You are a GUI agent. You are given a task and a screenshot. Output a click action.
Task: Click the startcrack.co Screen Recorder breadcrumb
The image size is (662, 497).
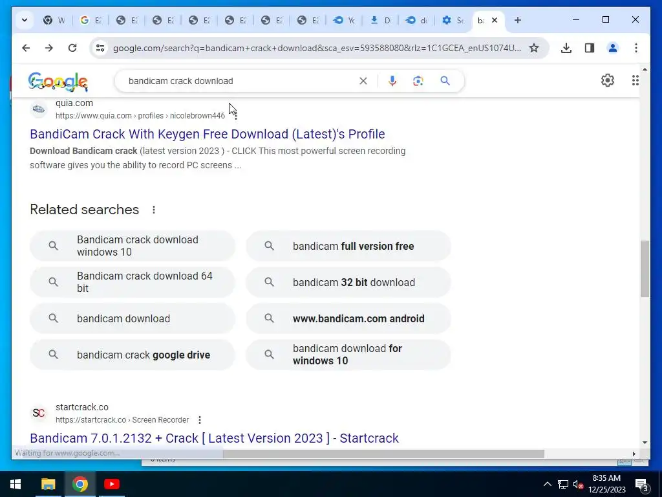pyautogui.click(x=122, y=419)
